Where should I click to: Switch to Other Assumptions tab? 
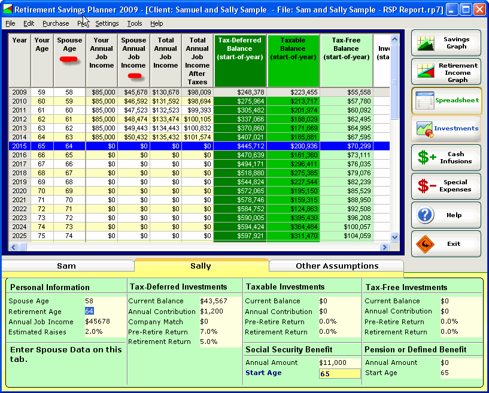click(336, 266)
